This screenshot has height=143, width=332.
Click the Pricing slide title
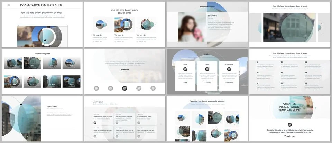[x=207, y=54]
